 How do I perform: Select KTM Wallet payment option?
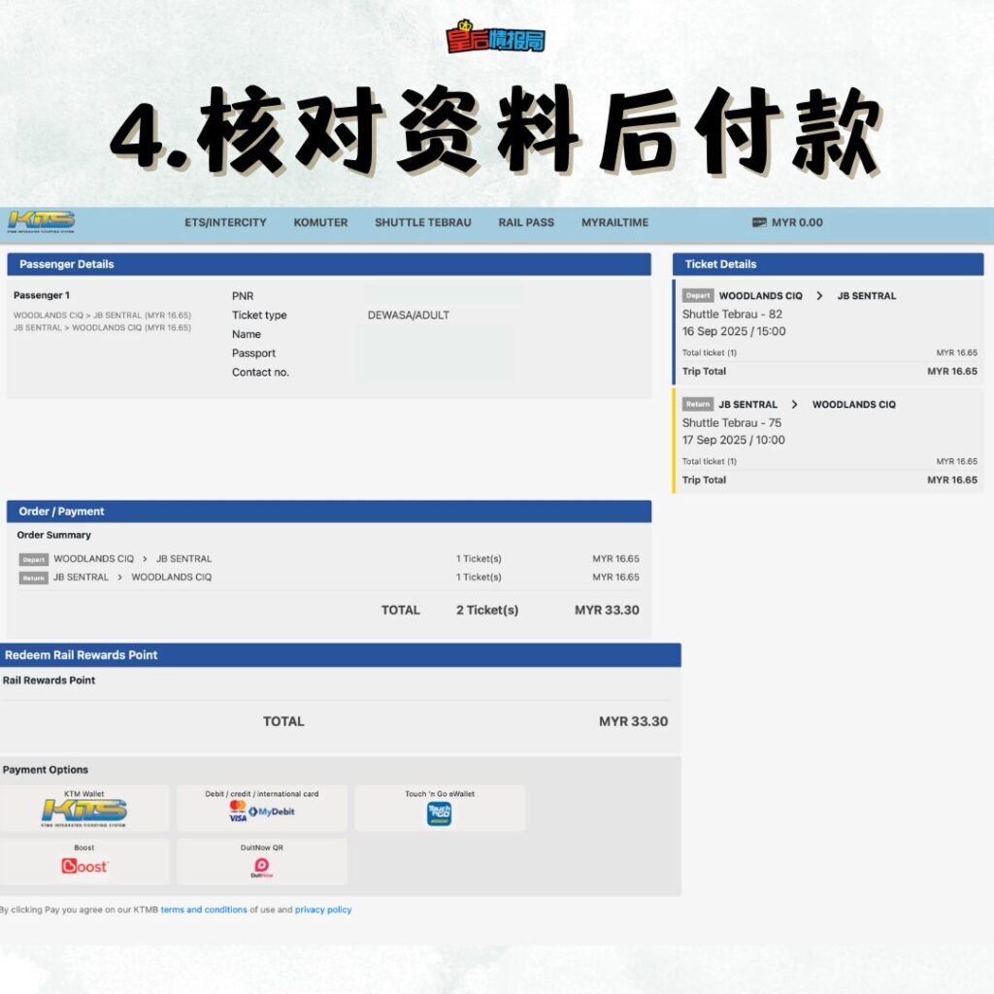[x=84, y=809]
